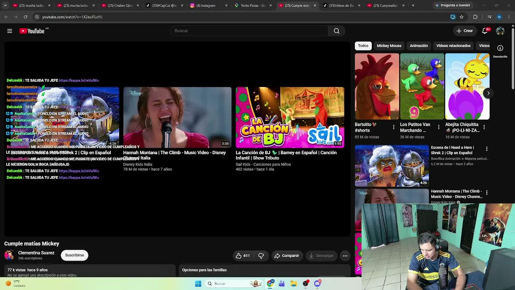
Task: Open the kappa.lol link in top Deluxebk message
Action: pyautogui.click(x=79, y=81)
